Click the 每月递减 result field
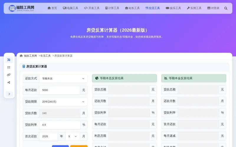The image size is (236, 147). tap(198, 136)
